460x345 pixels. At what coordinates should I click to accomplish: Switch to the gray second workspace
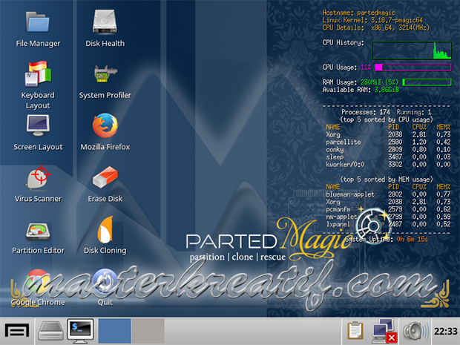(x=148, y=331)
